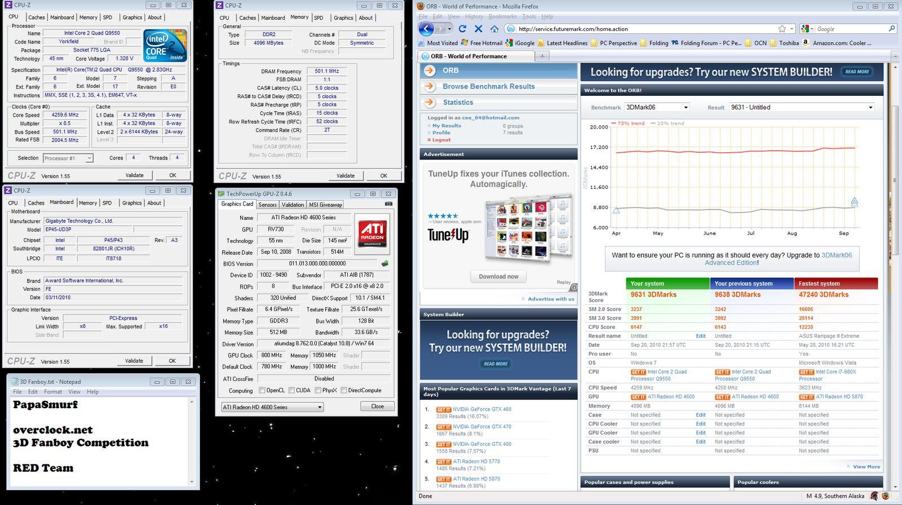
Task: Open GPU-Z card selector ATI Radeon HD 4600 Series
Action: click(x=272, y=407)
